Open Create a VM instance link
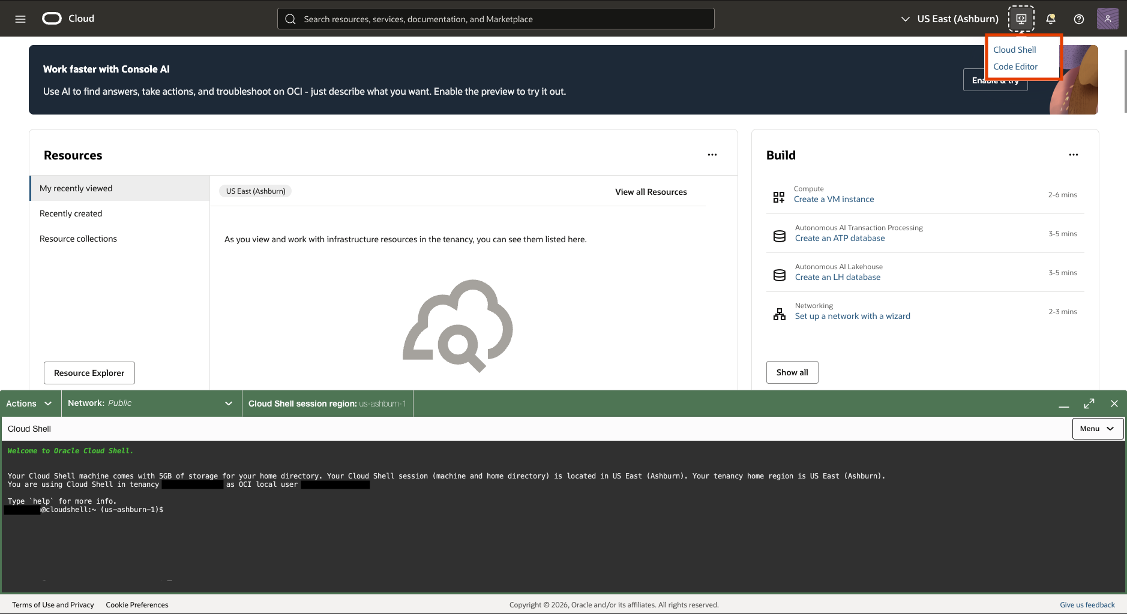 click(834, 199)
